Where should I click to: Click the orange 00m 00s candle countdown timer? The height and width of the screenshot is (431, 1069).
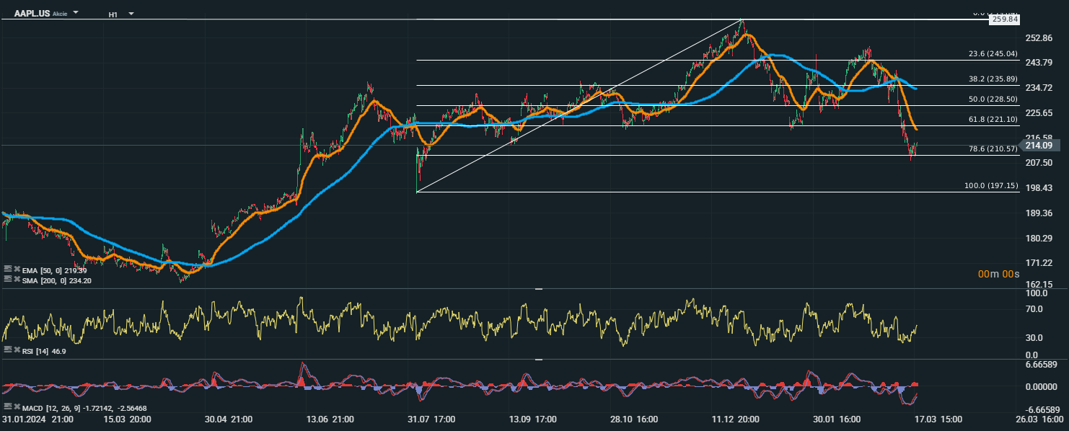coord(999,274)
